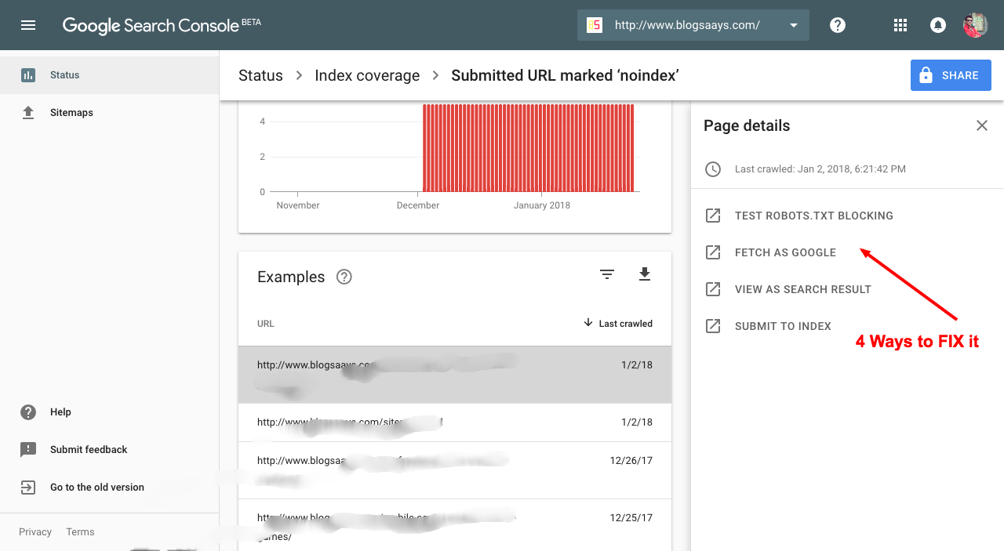Click the blue SHARE button

point(951,75)
